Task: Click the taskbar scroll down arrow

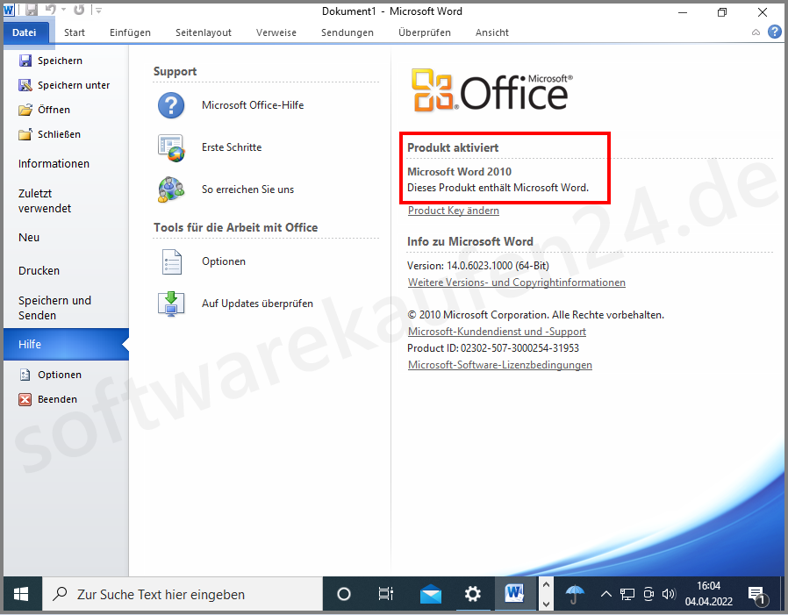Action: point(547,604)
